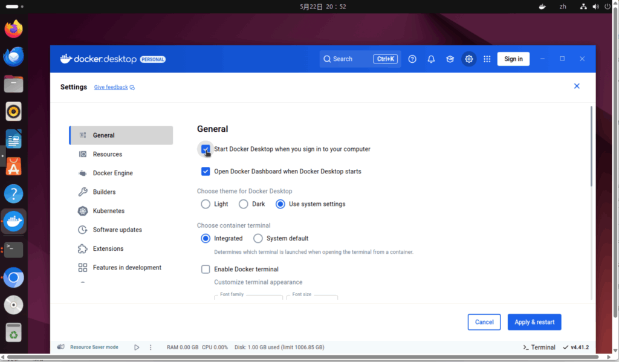Click the 'CPU 0.00%' status text
The image size is (619, 362).
(215, 347)
